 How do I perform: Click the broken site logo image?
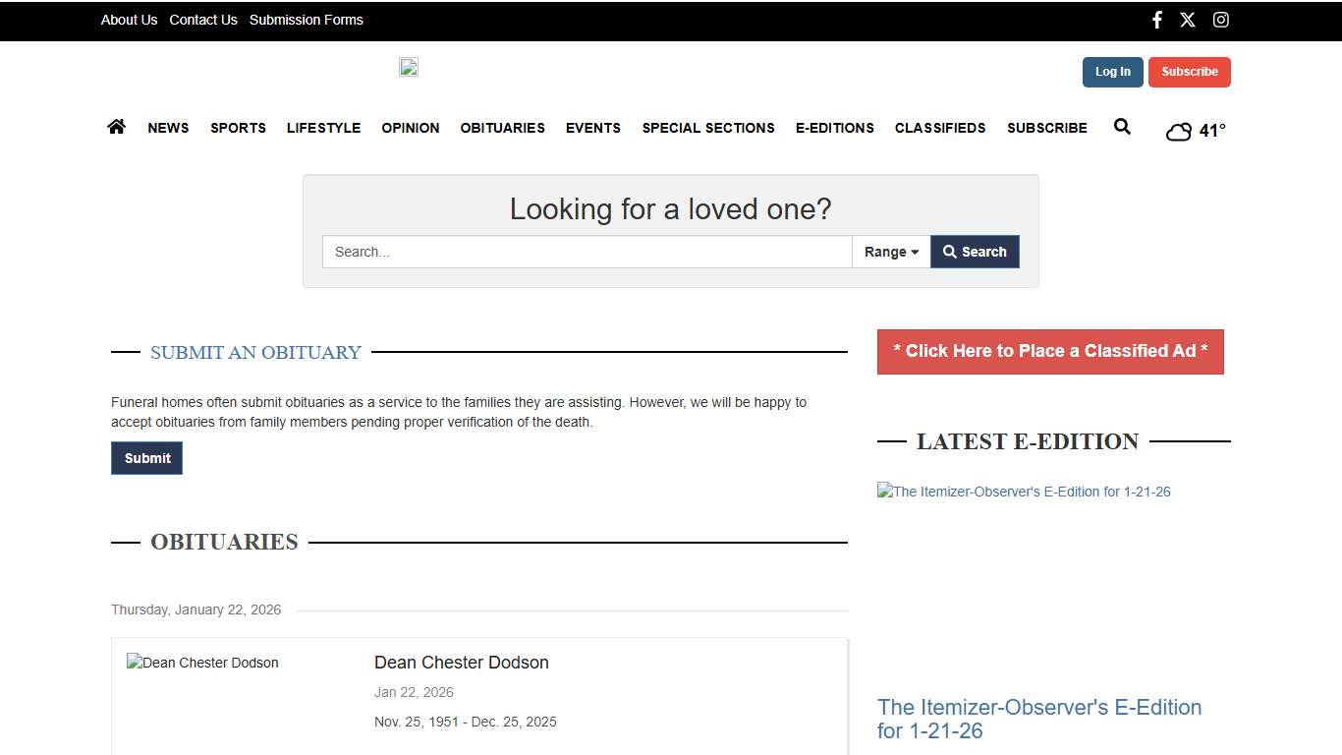point(409,67)
